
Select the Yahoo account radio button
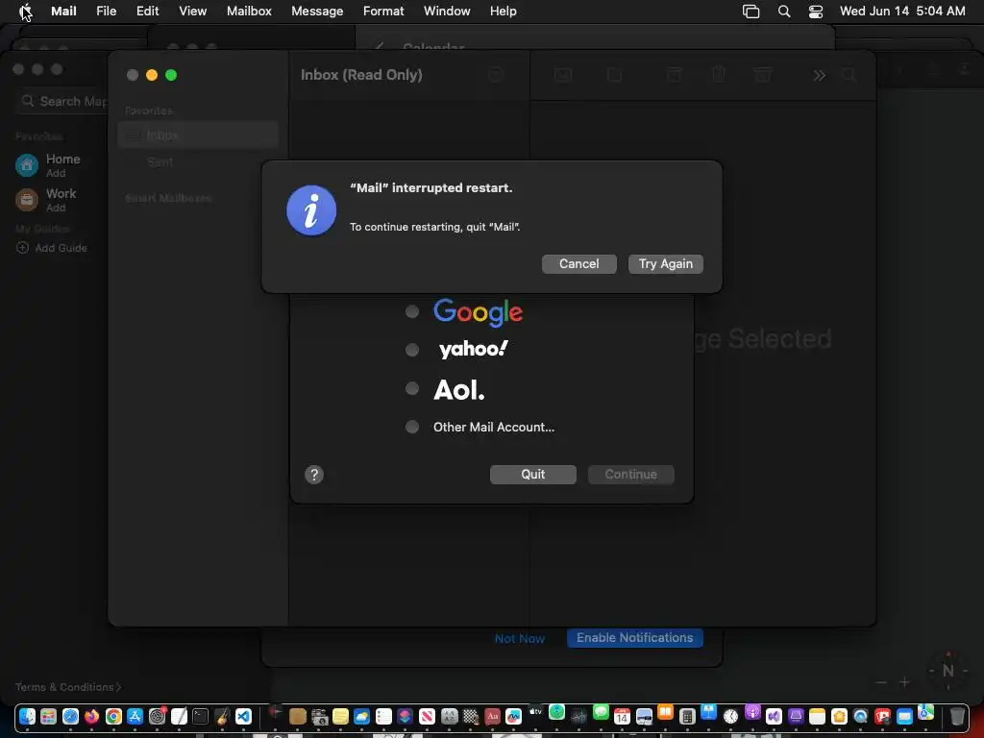[x=411, y=350]
